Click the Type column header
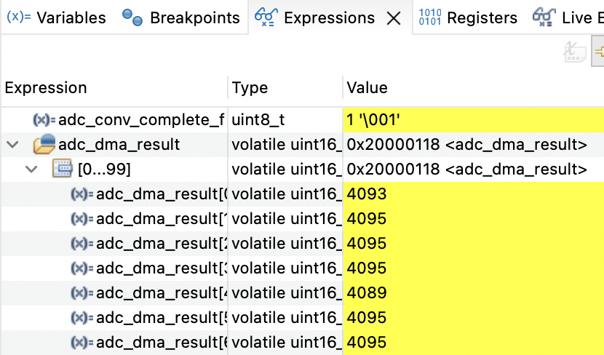Screen dimensions: 604x355 (x=250, y=88)
